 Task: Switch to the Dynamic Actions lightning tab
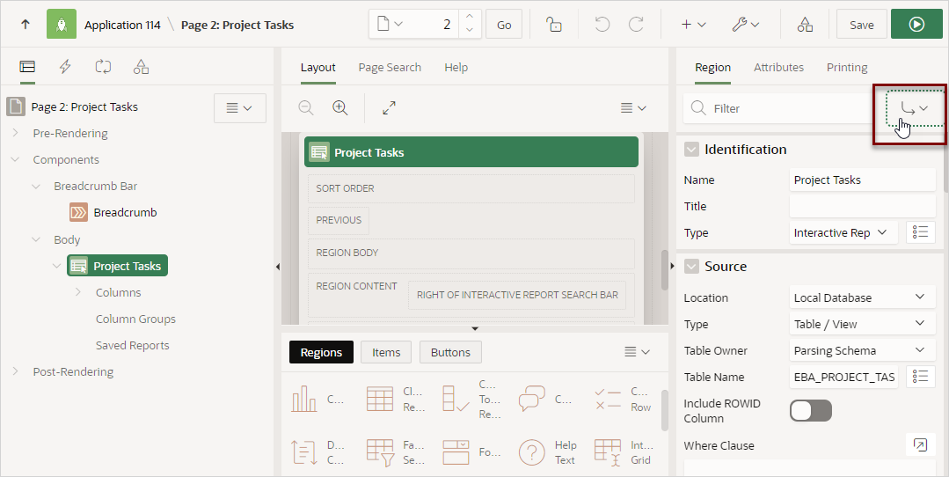click(65, 67)
